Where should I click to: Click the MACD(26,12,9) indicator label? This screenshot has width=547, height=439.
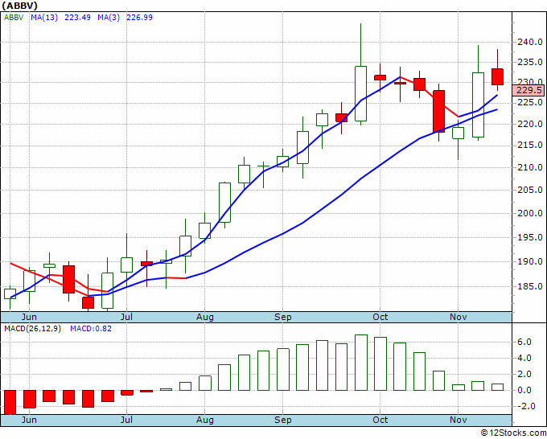click(x=32, y=329)
